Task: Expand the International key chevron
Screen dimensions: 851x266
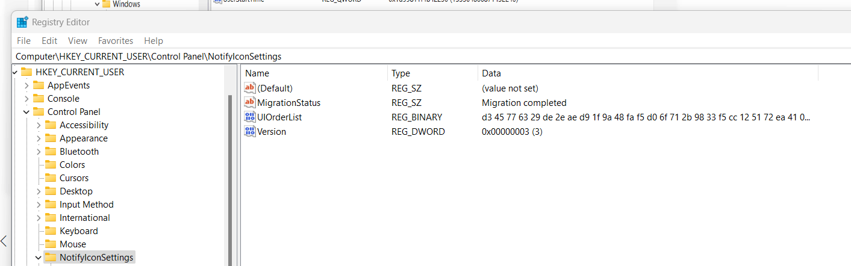Action: (x=39, y=218)
